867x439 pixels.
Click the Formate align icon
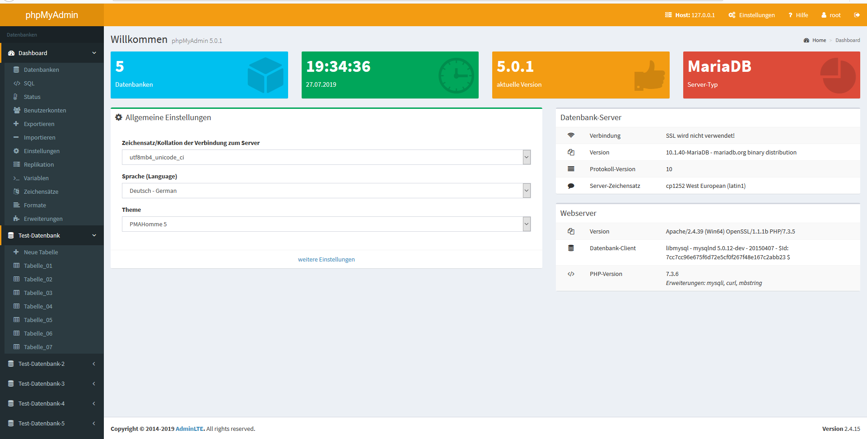click(x=17, y=205)
